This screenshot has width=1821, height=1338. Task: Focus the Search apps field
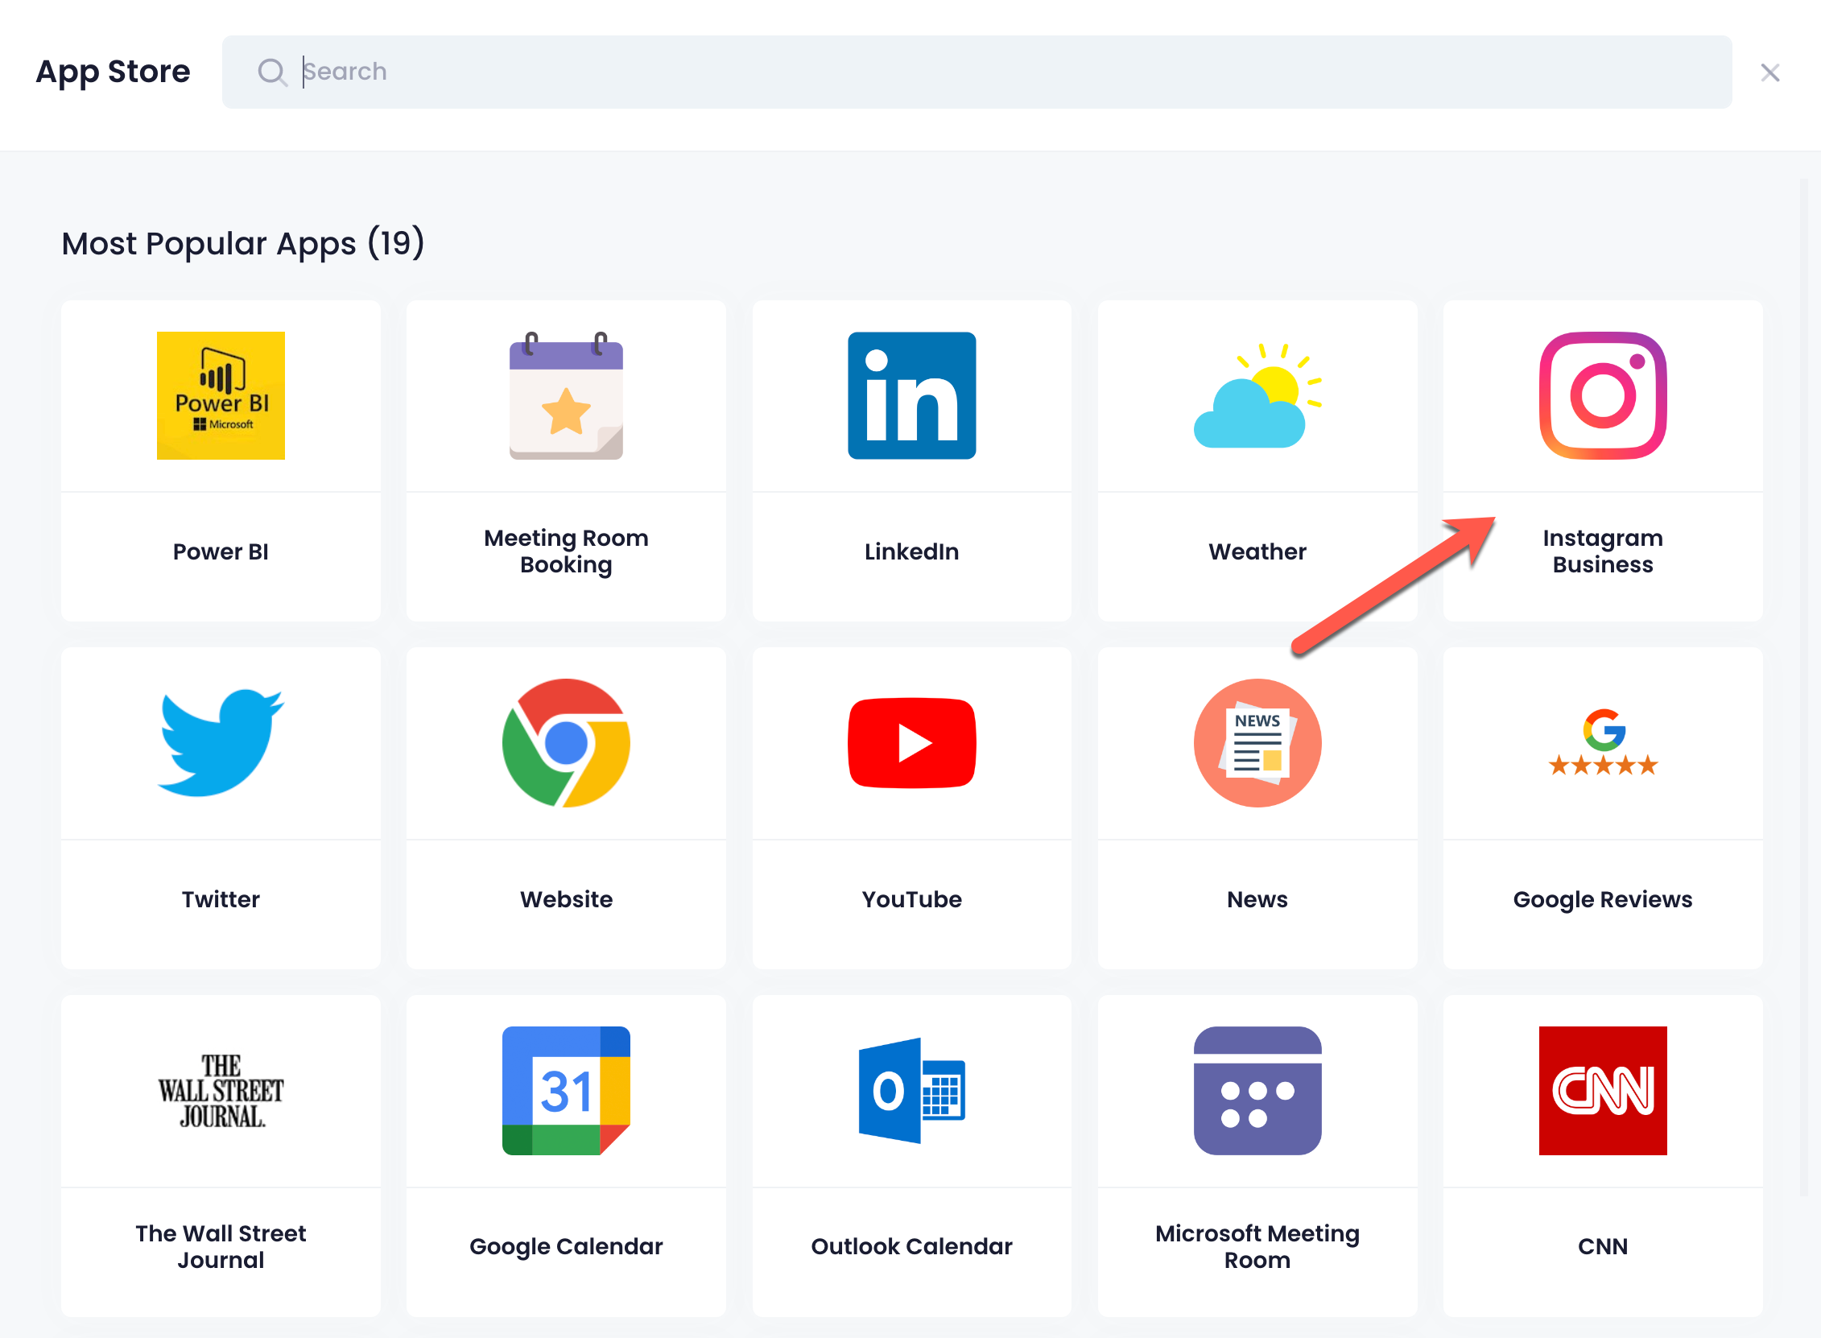[x=977, y=72]
